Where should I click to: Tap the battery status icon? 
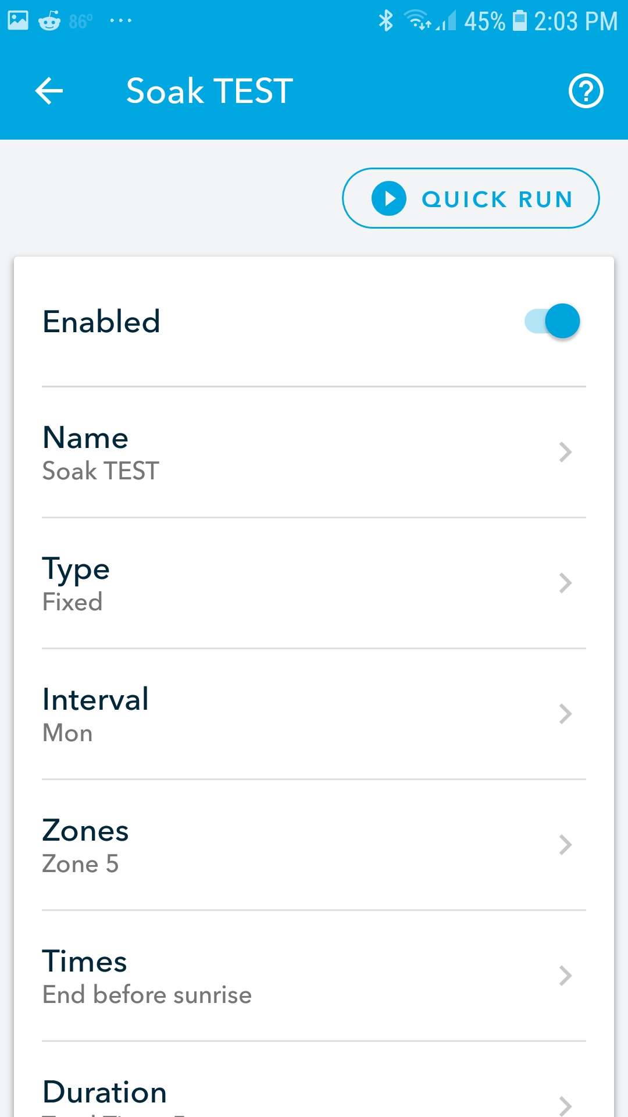click(x=519, y=21)
